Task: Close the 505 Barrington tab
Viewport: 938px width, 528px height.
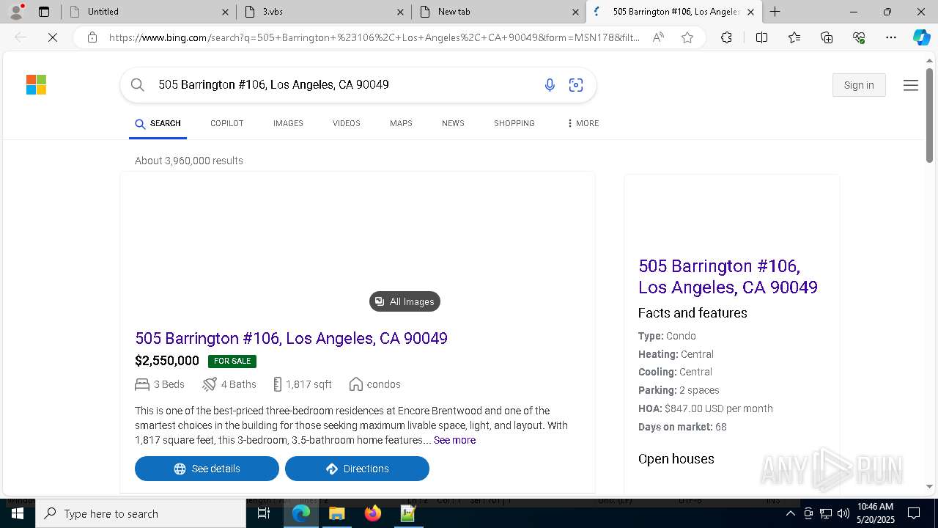Action: pyautogui.click(x=750, y=12)
